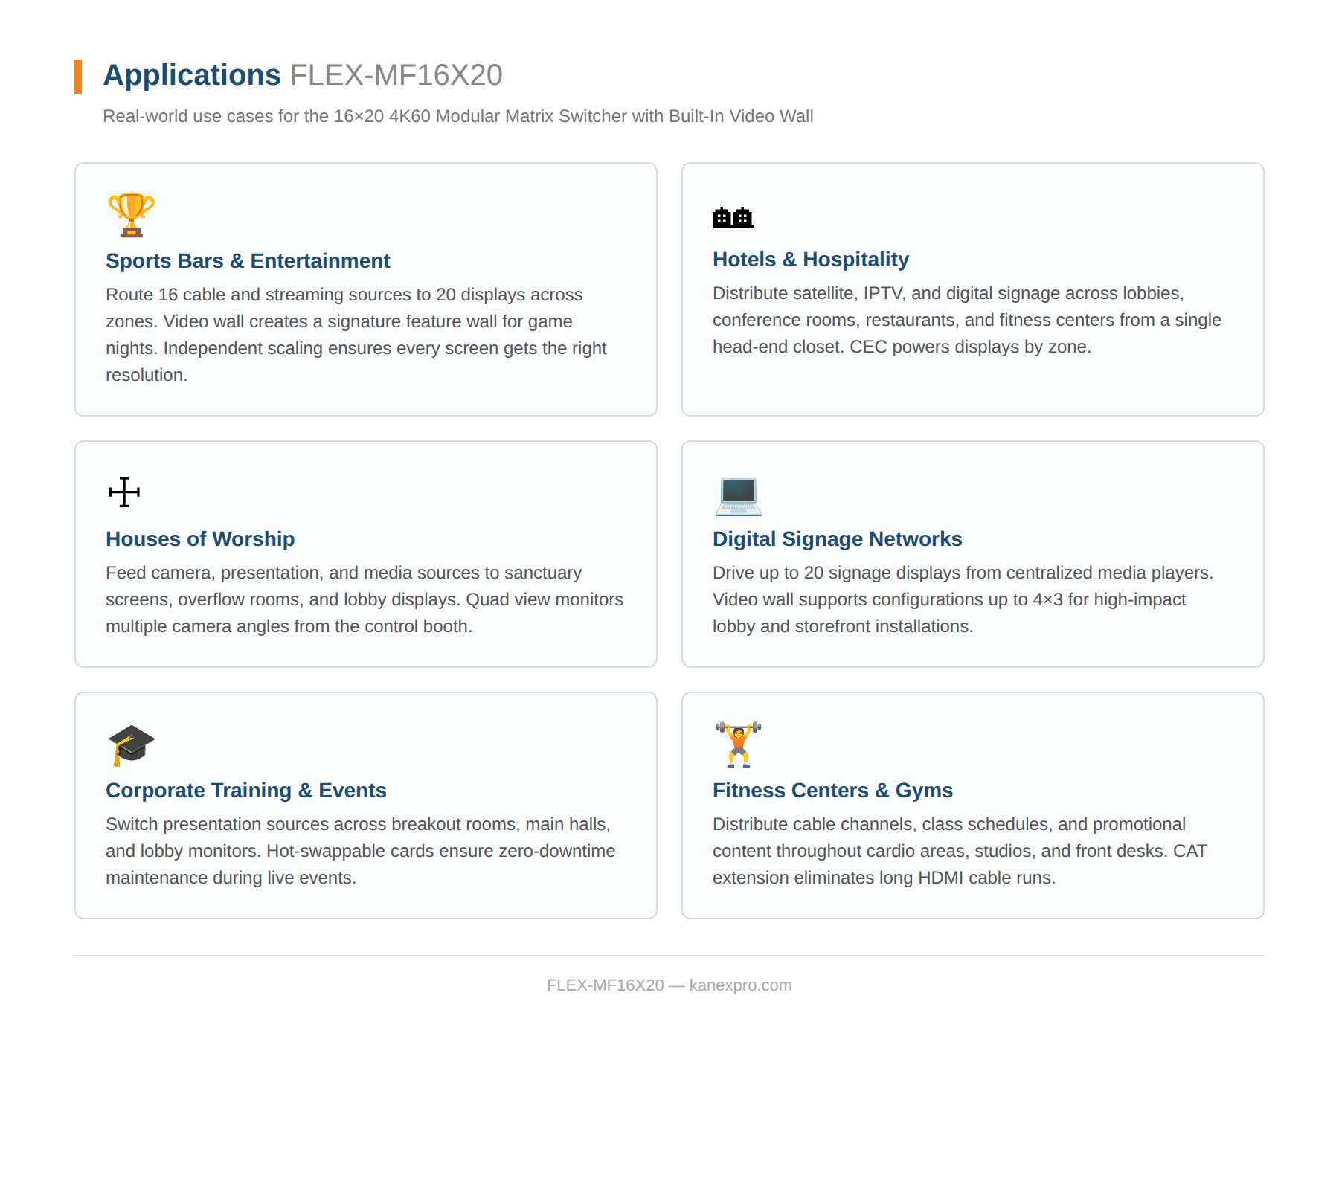Select the Digital Signage Networks heading
The image size is (1339, 1190).
(838, 539)
